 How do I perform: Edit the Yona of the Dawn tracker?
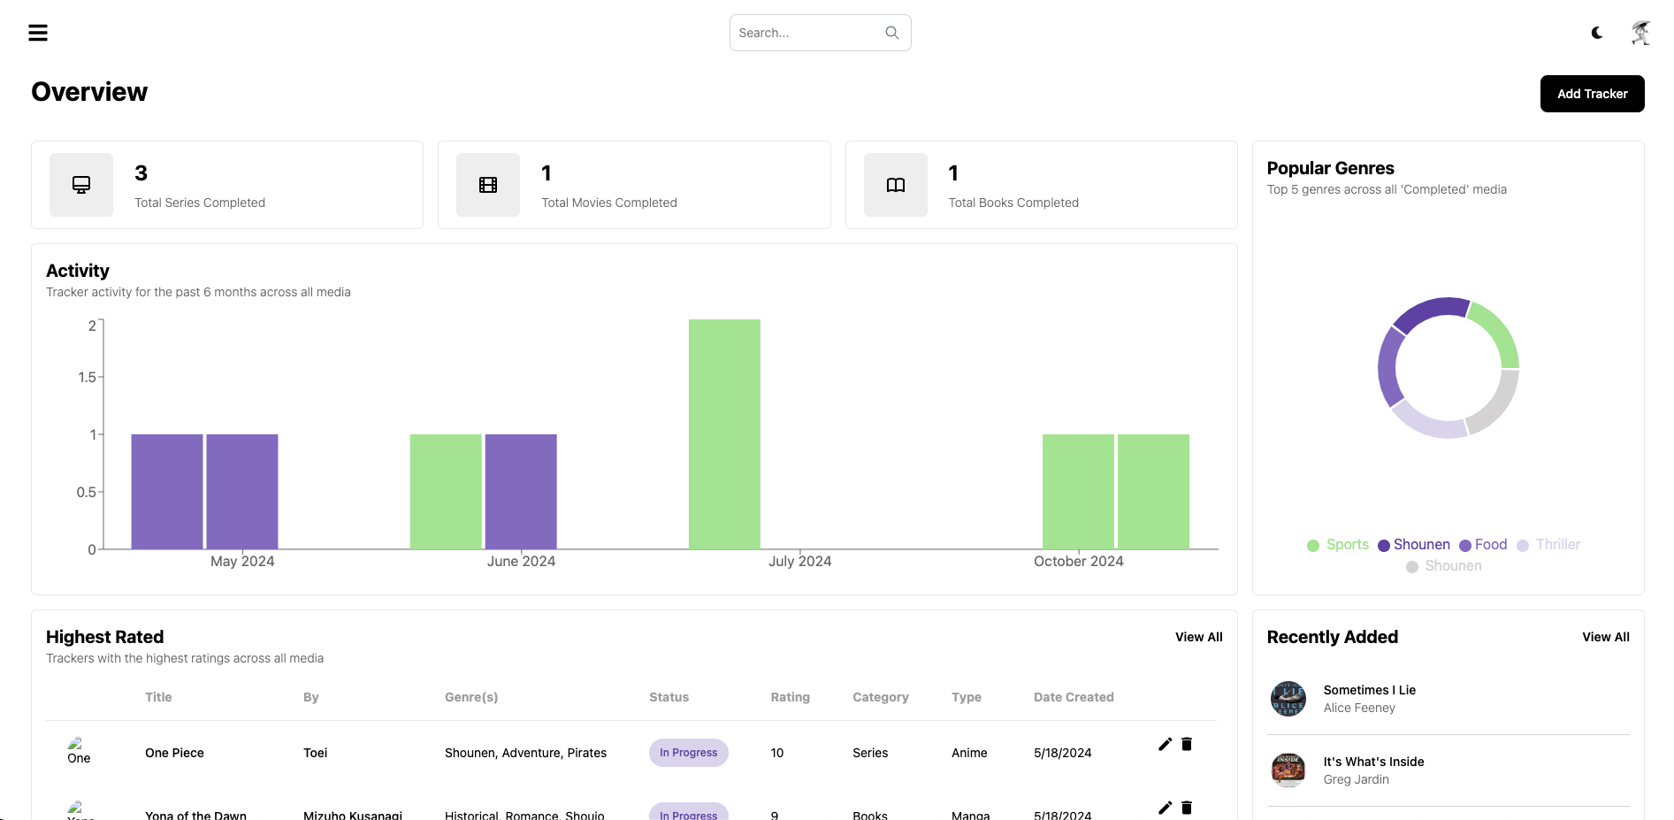tap(1165, 808)
